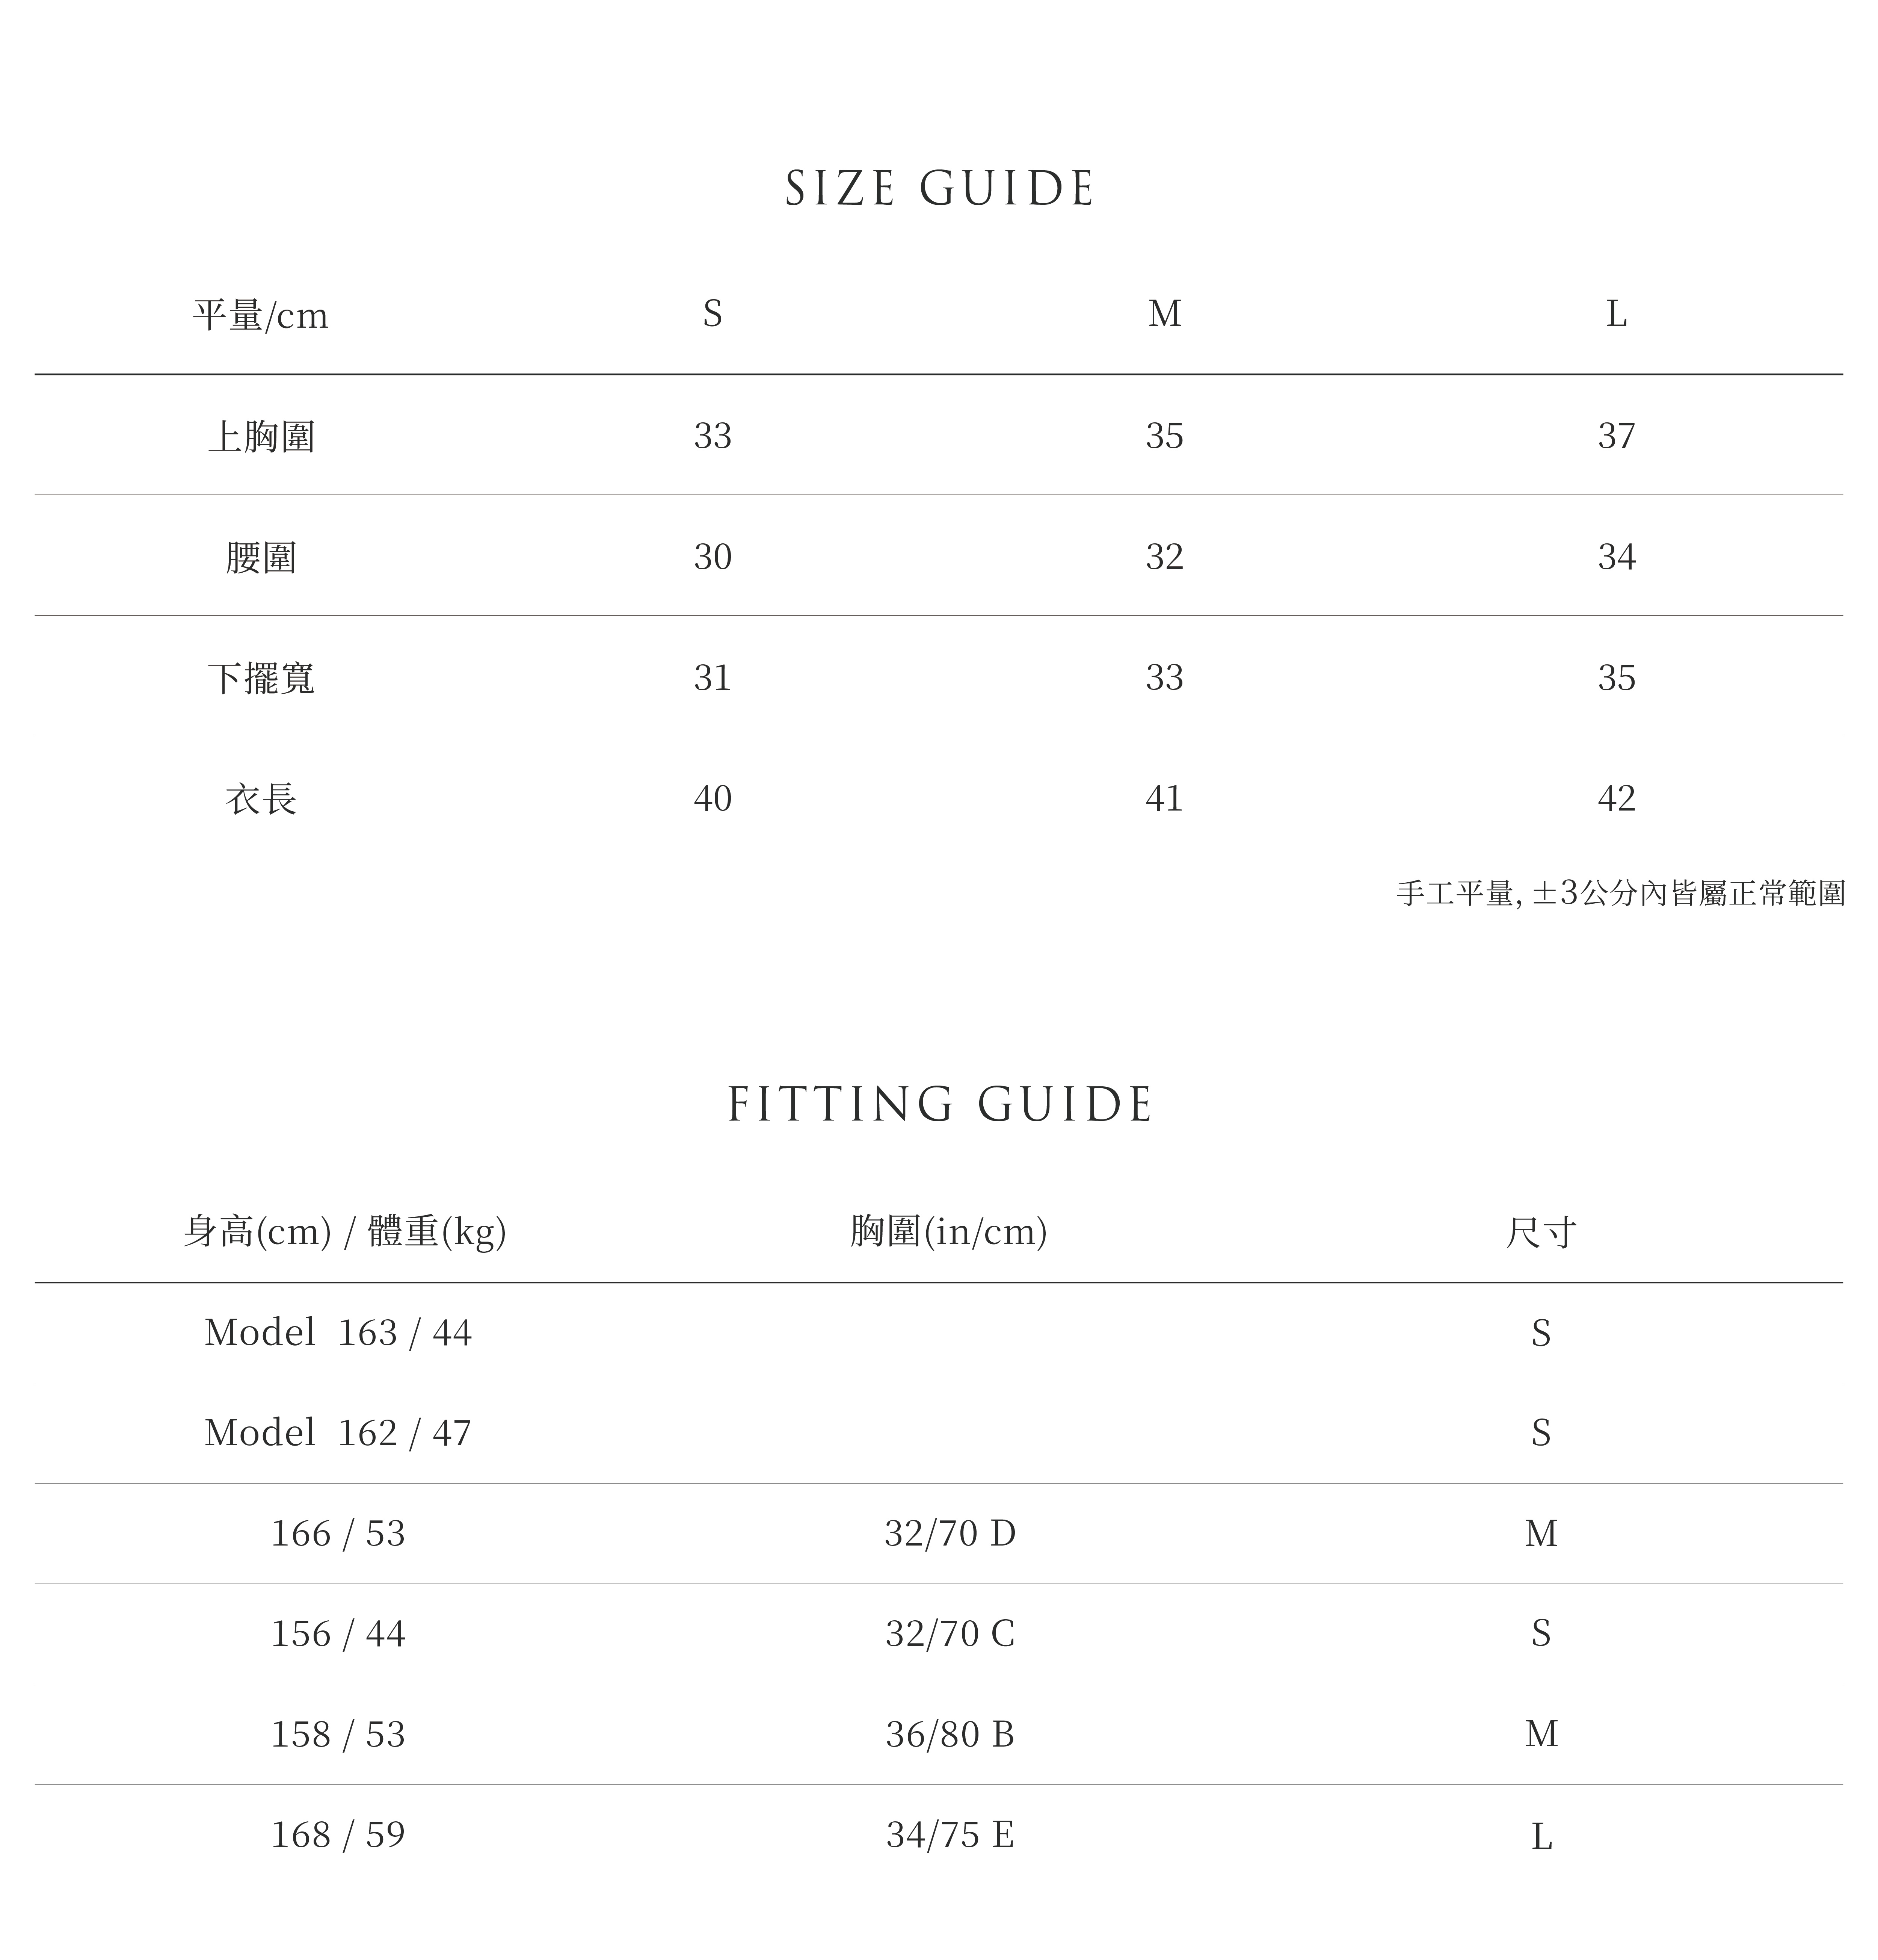The image size is (1878, 1960).
Task: Click the 衣長 value 40 for size S
Action: point(712,799)
